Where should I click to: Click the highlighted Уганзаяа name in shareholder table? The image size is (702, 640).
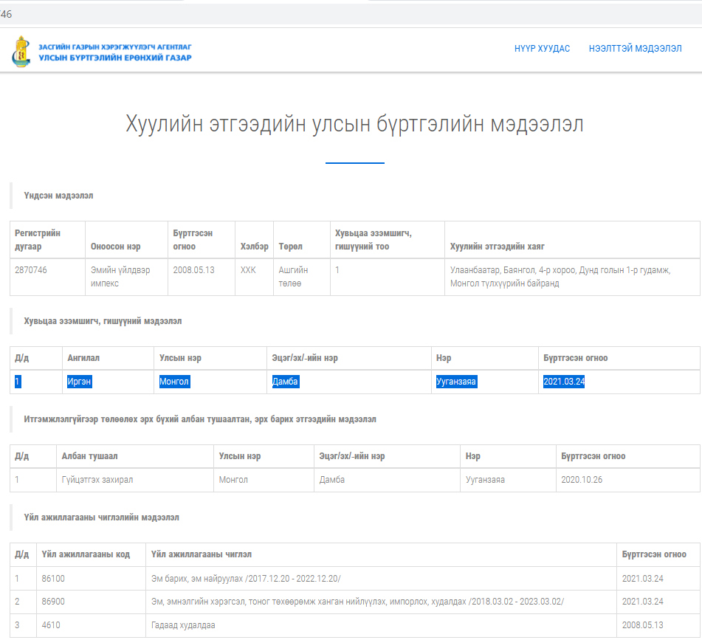(456, 382)
